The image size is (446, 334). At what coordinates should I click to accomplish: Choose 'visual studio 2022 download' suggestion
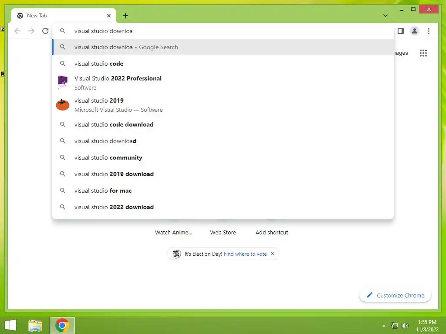pyautogui.click(x=223, y=207)
